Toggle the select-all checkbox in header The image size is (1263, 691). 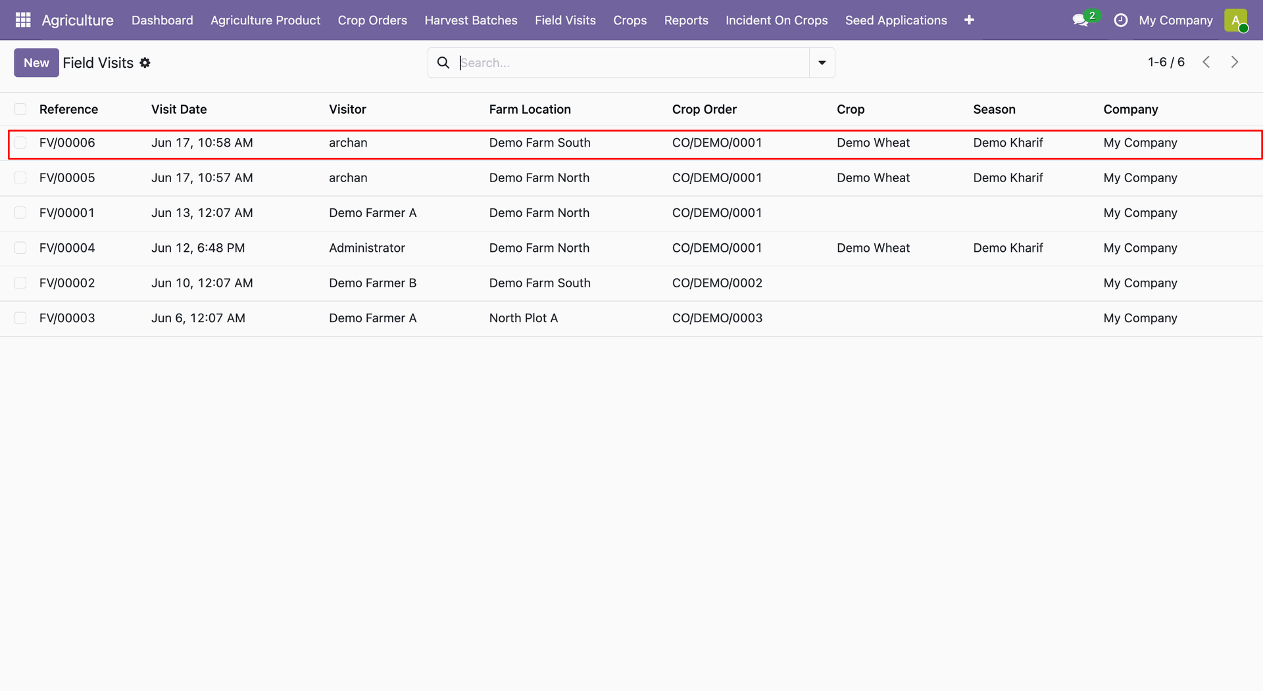(x=20, y=109)
